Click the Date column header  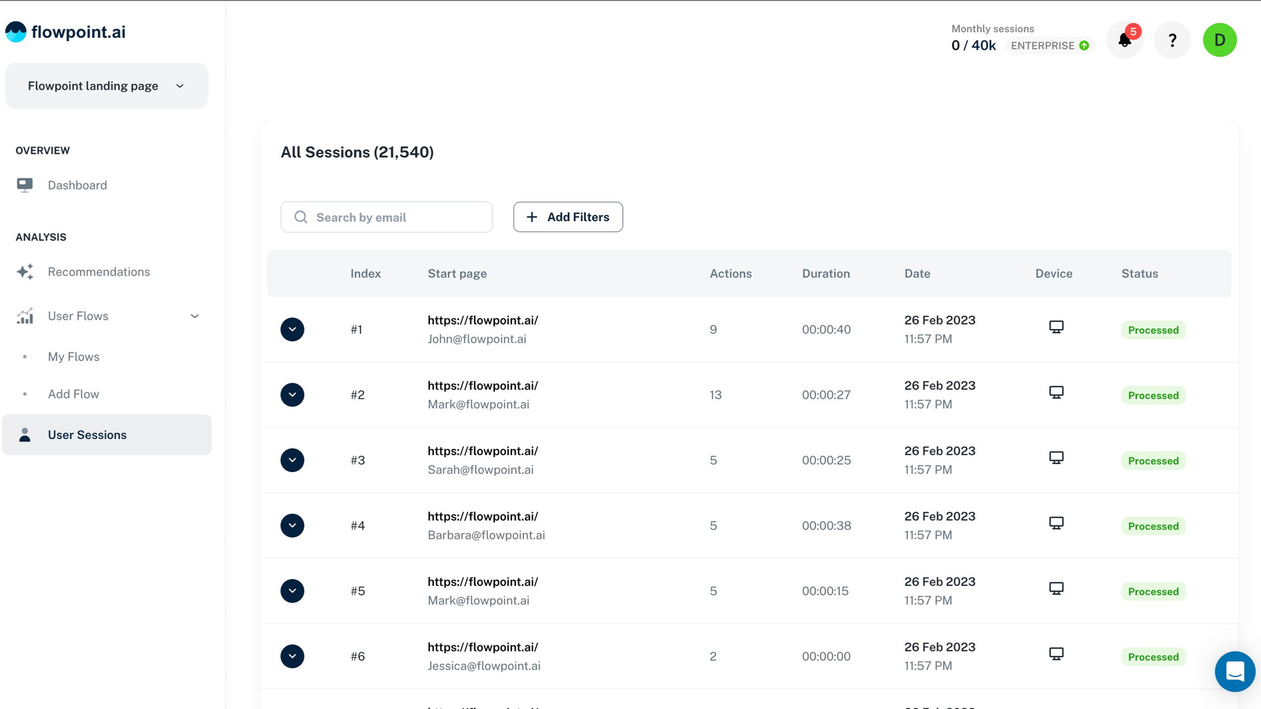point(917,274)
